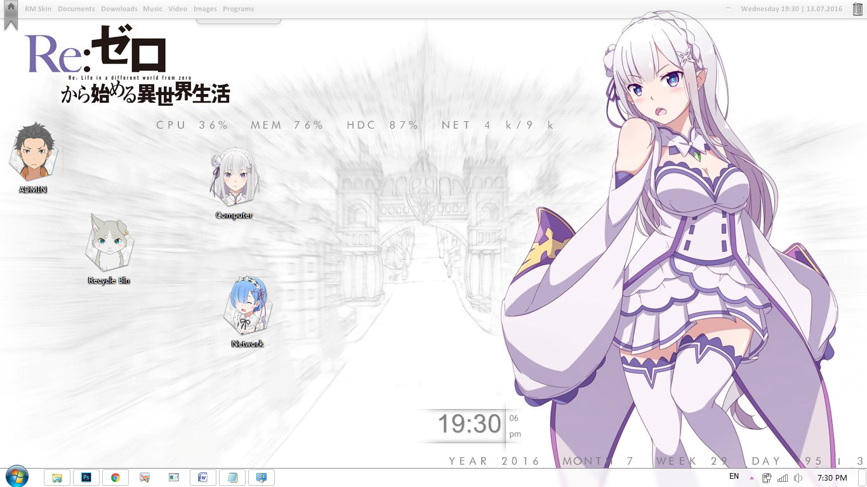Open the EN language selector
Viewport: 867px width, 487px height.
[734, 477]
